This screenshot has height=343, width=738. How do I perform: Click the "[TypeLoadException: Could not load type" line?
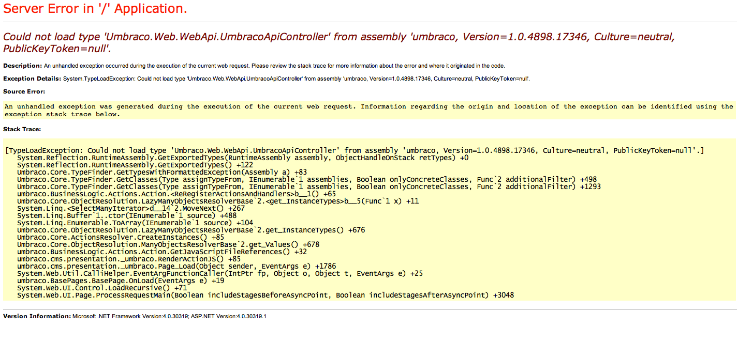click(x=354, y=150)
